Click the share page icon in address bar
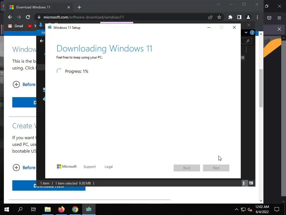This screenshot has height=215, width=286. [210, 17]
